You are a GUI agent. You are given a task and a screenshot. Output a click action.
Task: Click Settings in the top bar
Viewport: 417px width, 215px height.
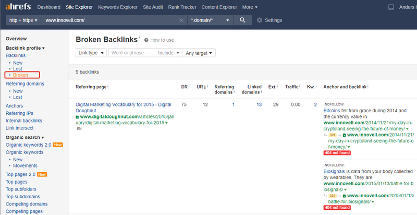tap(273, 20)
